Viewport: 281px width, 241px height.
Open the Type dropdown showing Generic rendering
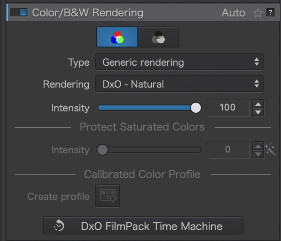(x=179, y=62)
